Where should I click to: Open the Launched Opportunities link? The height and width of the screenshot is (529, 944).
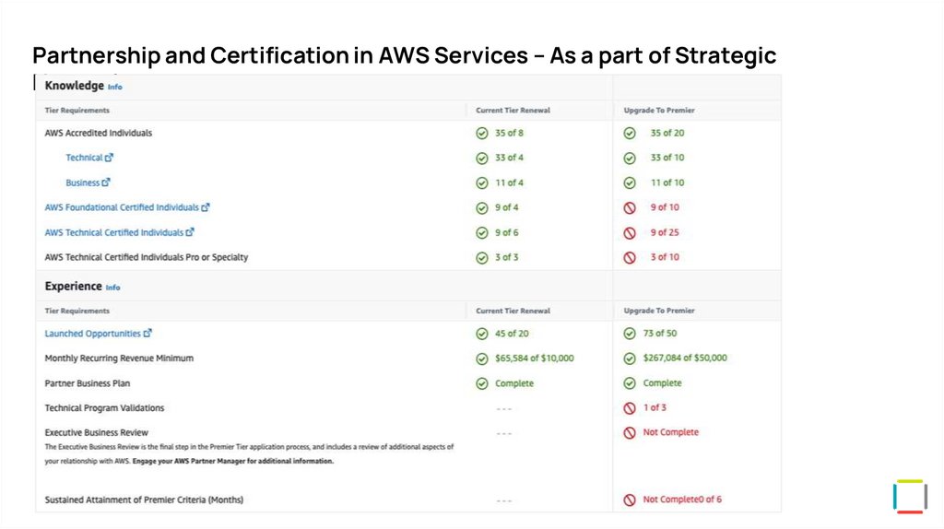[93, 334]
